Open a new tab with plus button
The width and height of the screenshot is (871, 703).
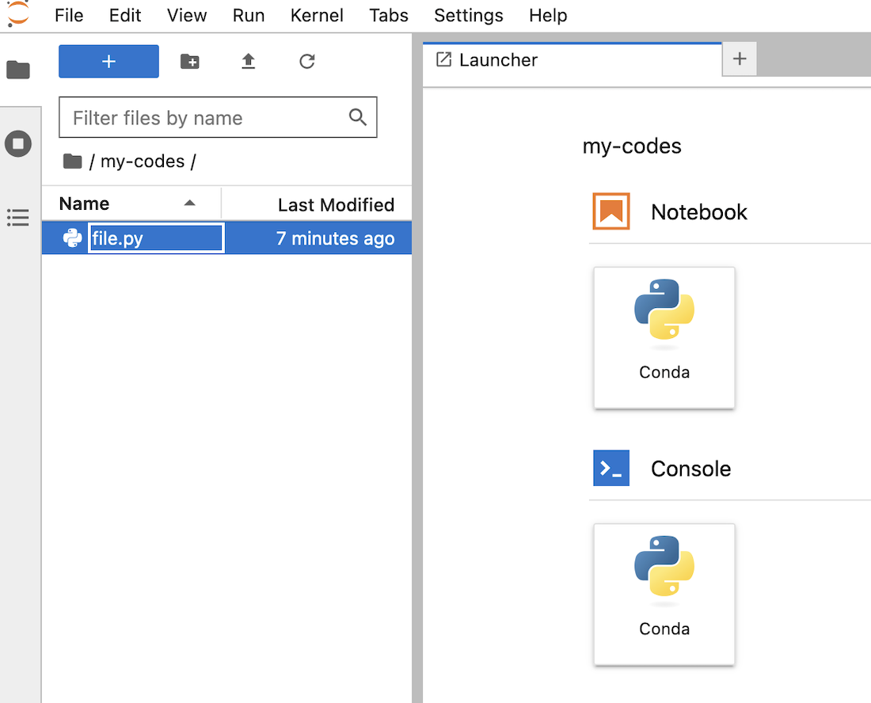point(740,59)
